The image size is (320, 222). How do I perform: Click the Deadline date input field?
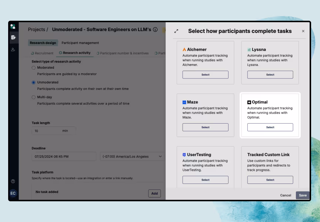(x=64, y=157)
